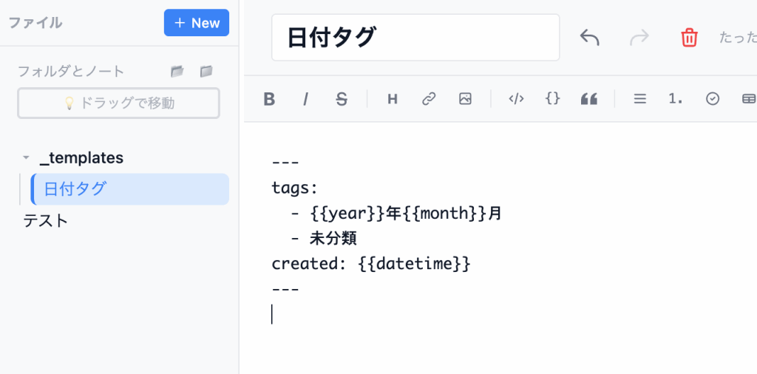
Task: Undo the last edit
Action: coord(589,38)
